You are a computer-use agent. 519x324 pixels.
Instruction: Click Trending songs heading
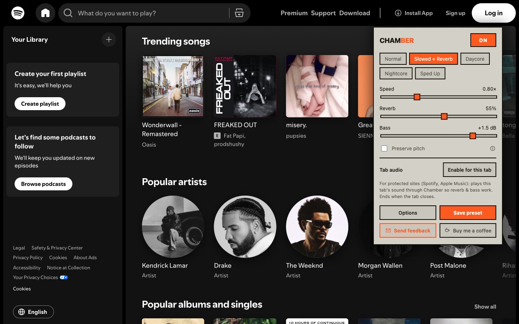click(176, 41)
